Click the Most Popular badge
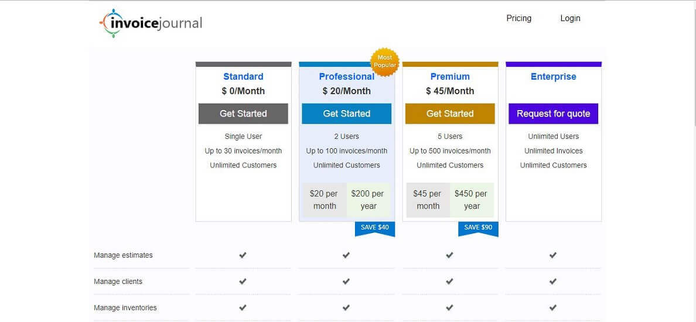The height and width of the screenshot is (322, 696). click(385, 61)
